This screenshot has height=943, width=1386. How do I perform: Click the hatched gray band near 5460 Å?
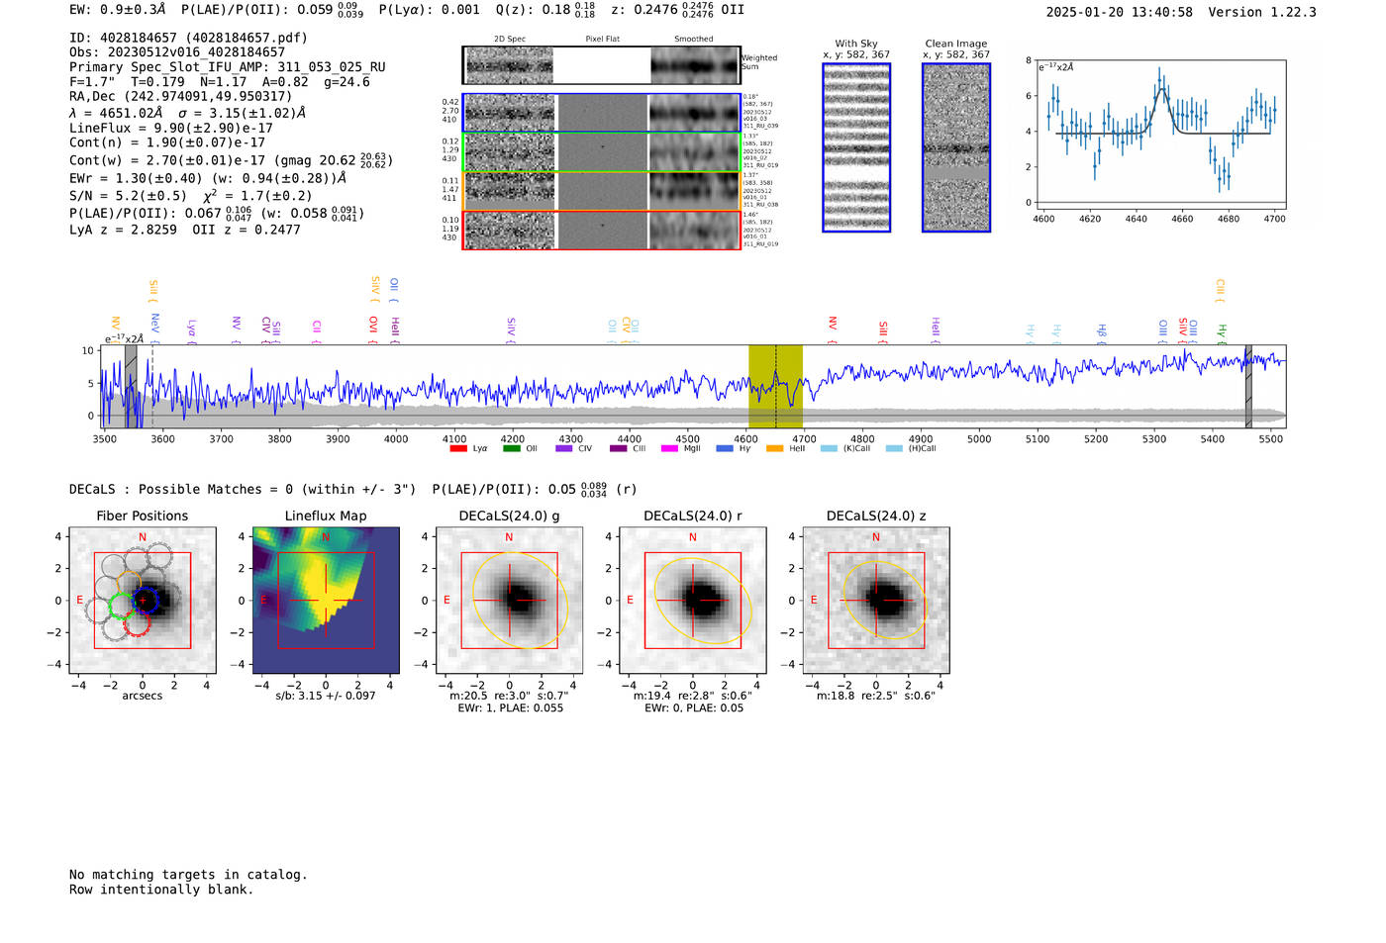click(1248, 386)
